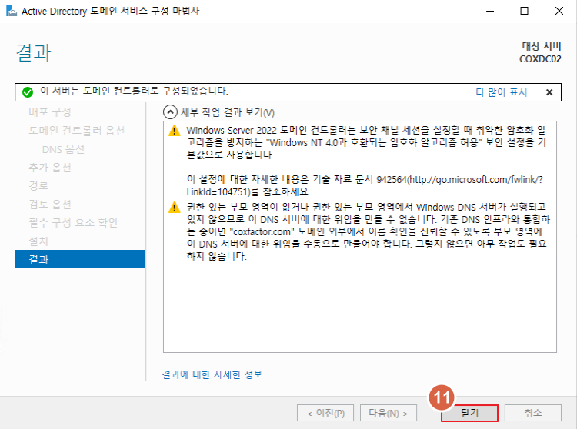Click the COXDC02 target server name

tap(540, 59)
